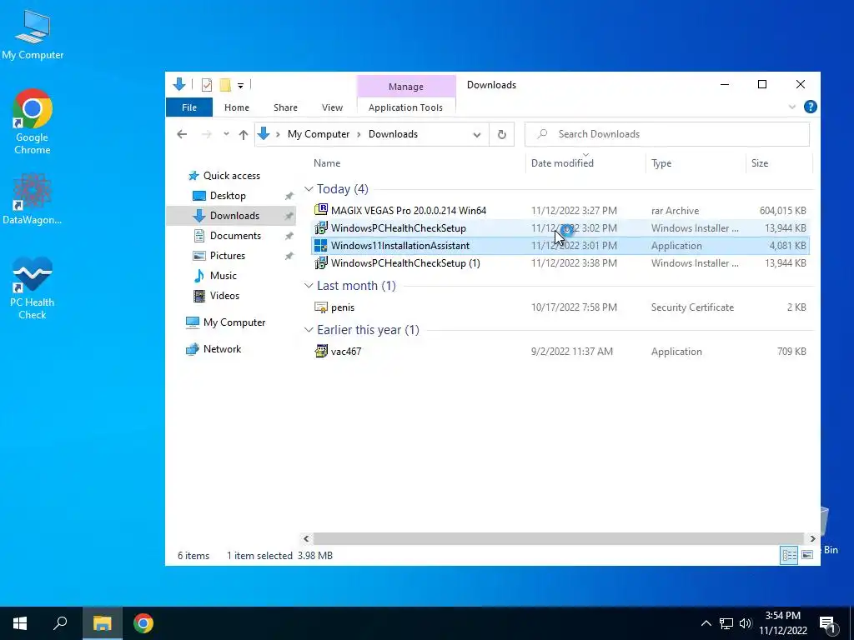Click the Windows11InstallationAssistant file icon
The height and width of the screenshot is (640, 854).
click(321, 246)
